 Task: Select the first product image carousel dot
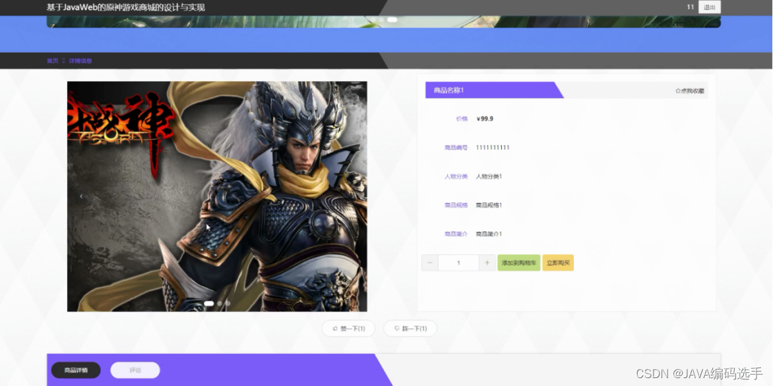point(209,303)
